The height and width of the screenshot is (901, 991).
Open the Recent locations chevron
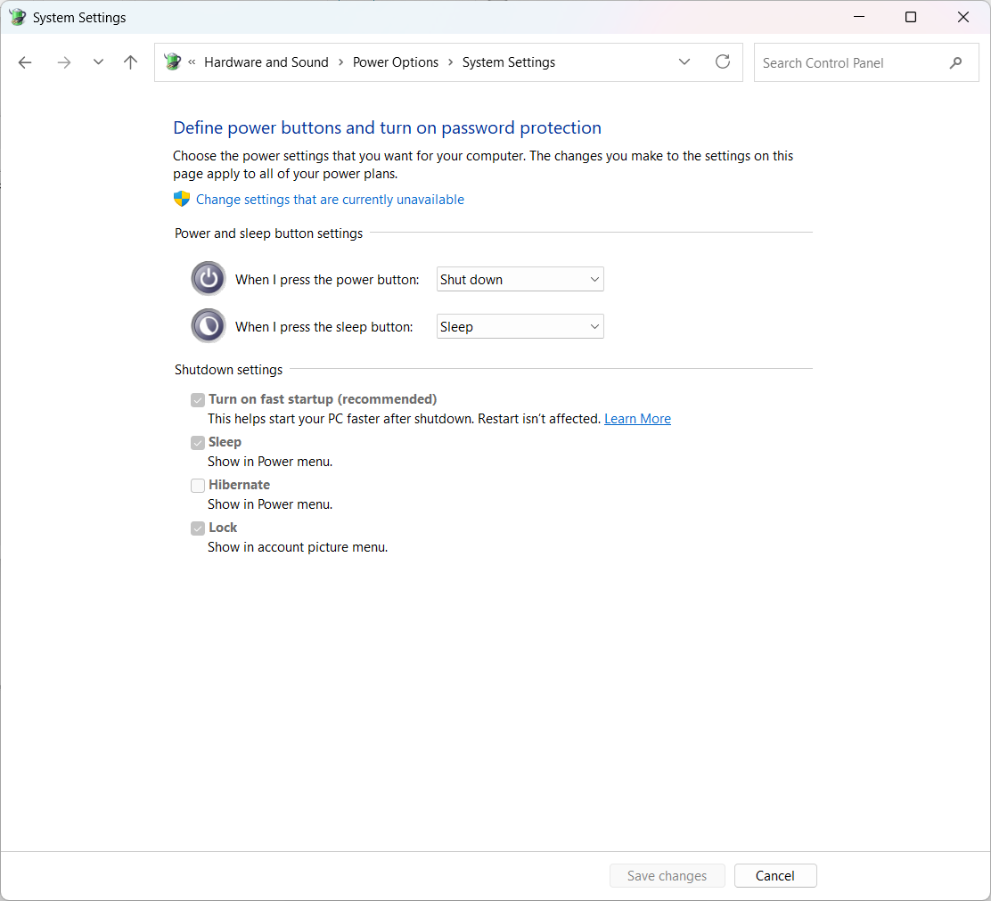point(98,62)
